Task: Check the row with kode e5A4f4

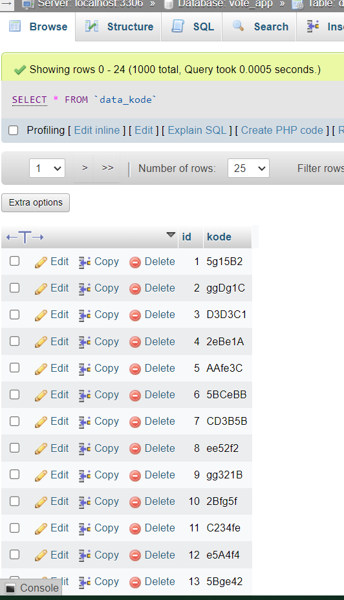Action: click(14, 554)
